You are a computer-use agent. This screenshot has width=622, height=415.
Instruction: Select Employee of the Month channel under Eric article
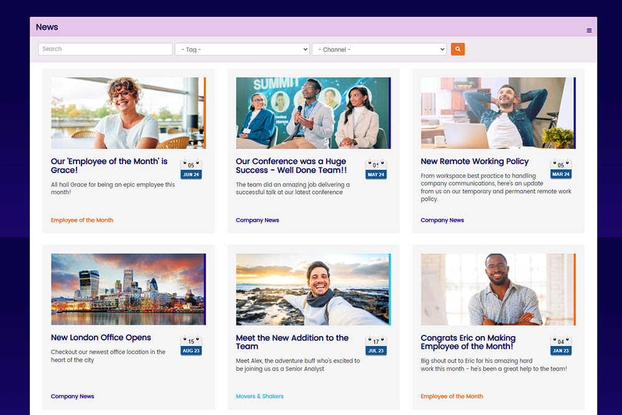pyautogui.click(x=452, y=396)
